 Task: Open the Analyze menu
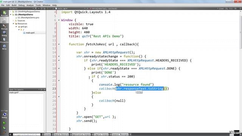(30, 5)
